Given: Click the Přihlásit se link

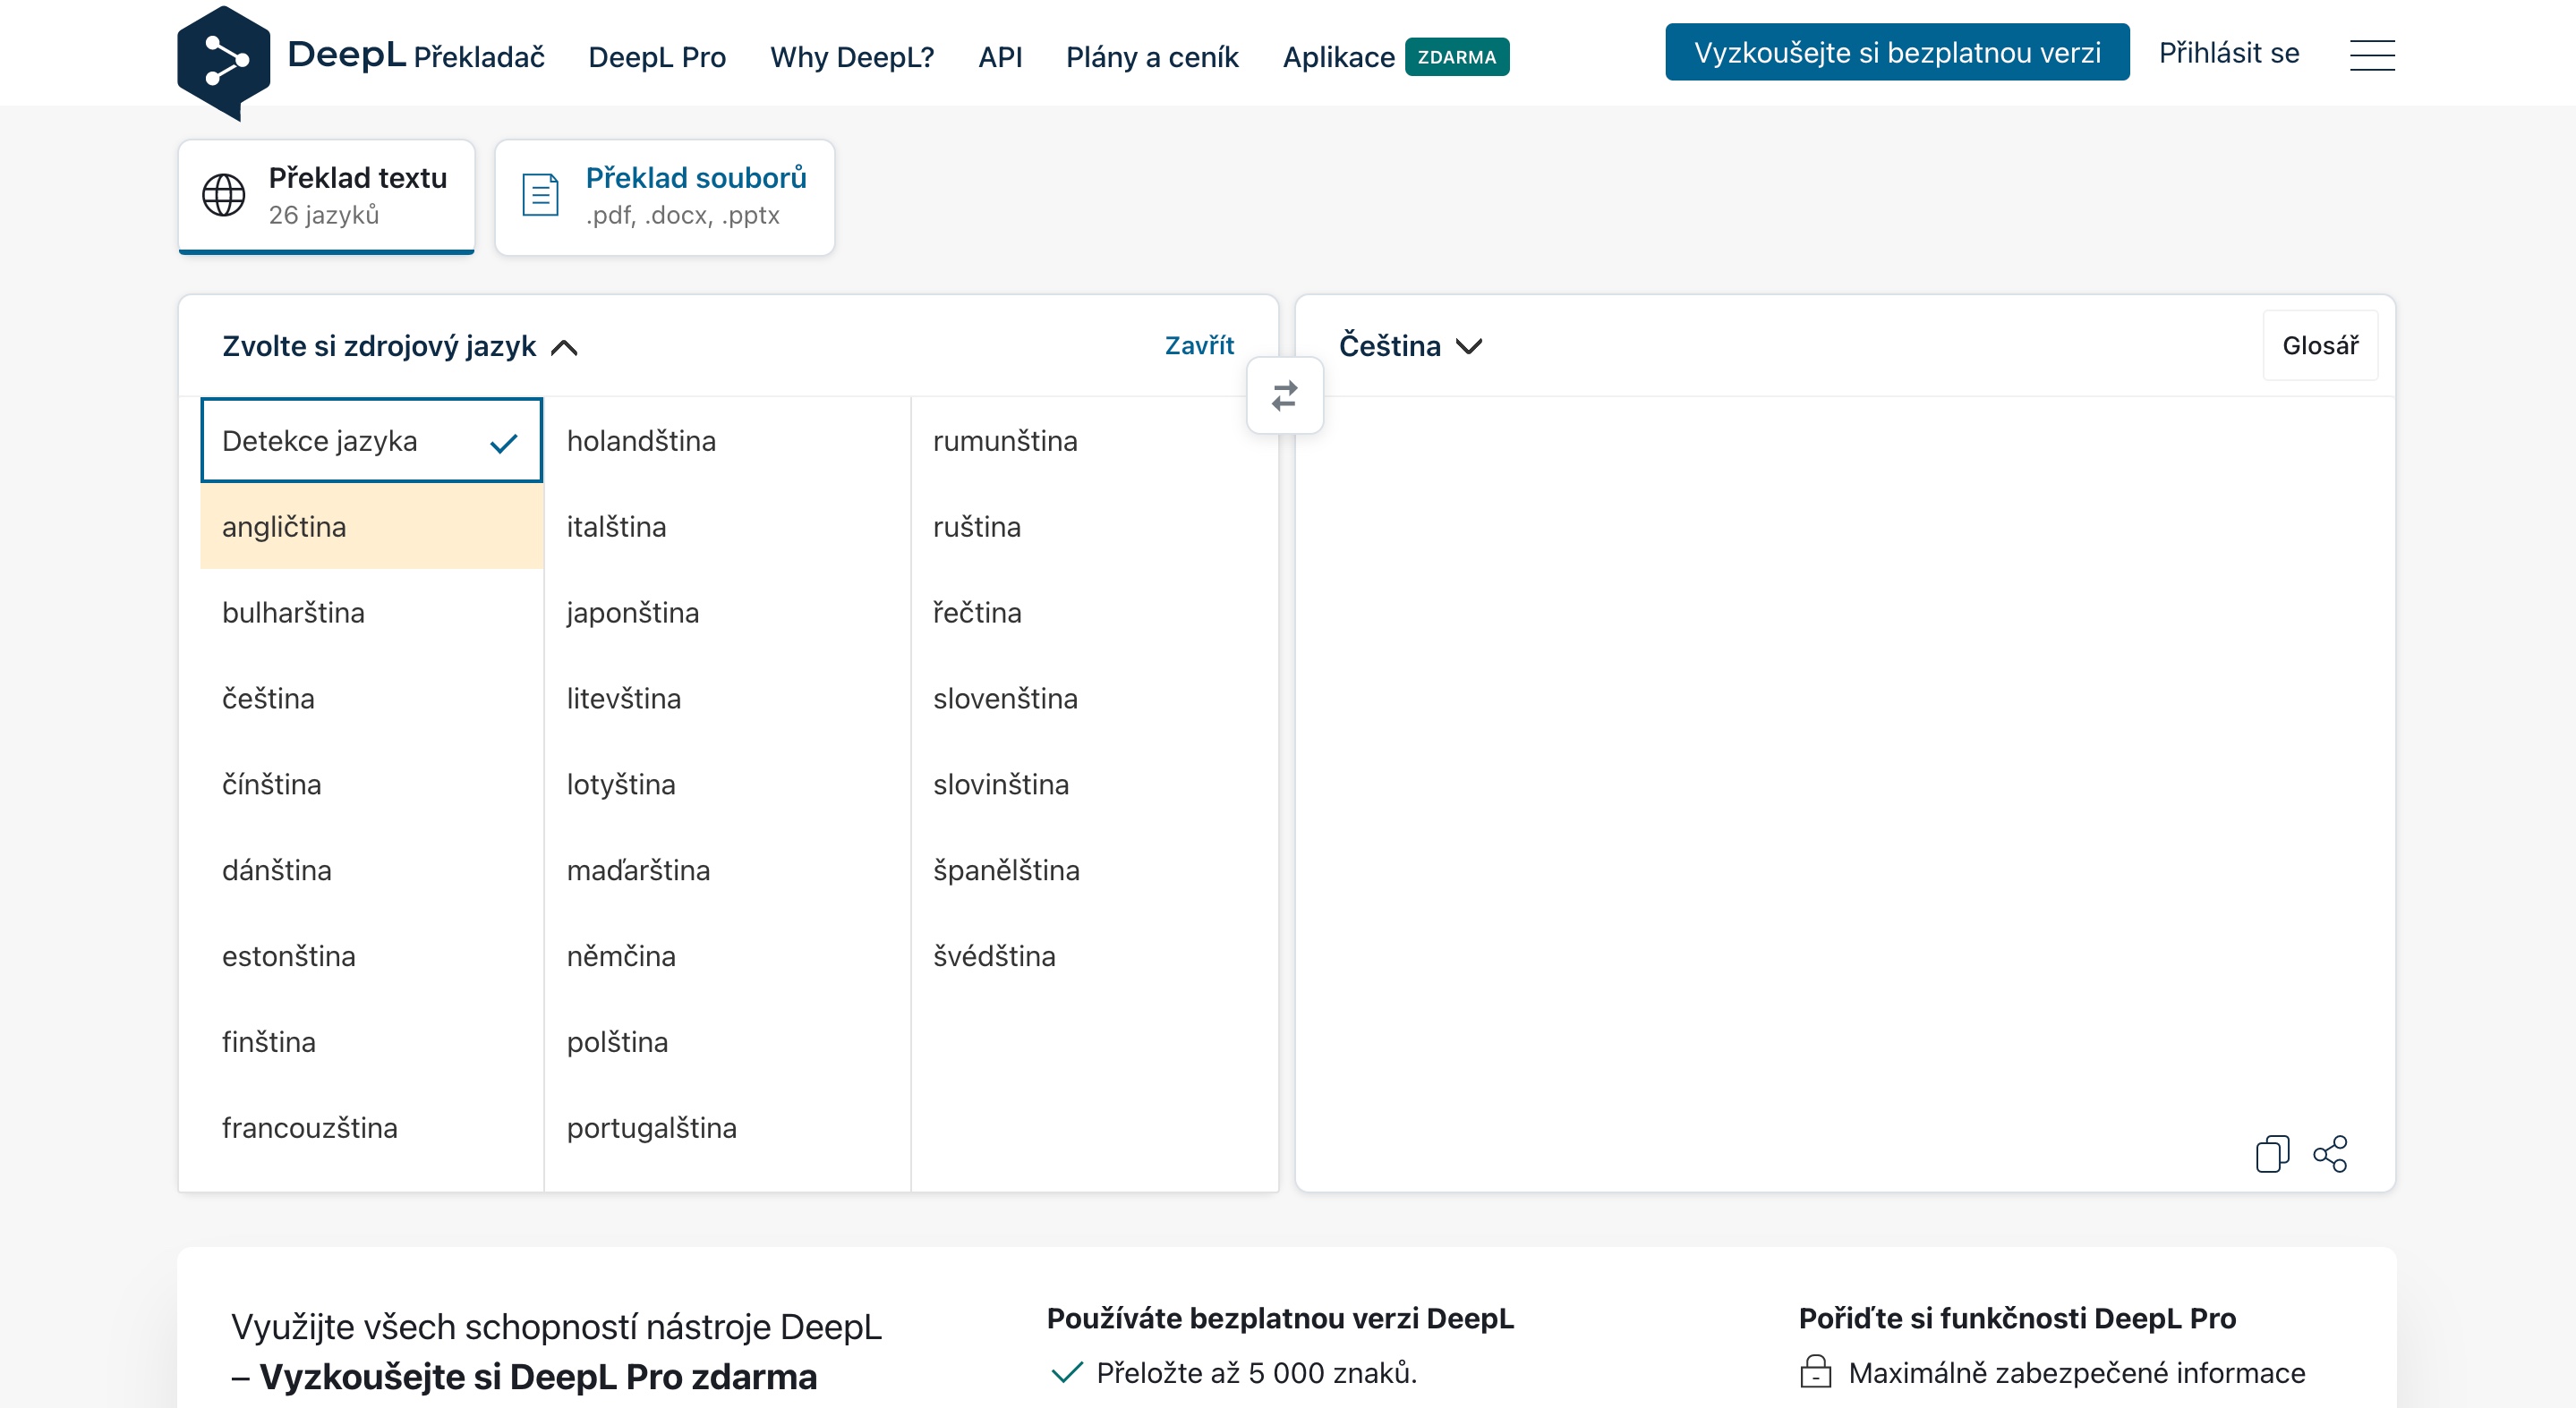Looking at the screenshot, I should tap(2228, 53).
